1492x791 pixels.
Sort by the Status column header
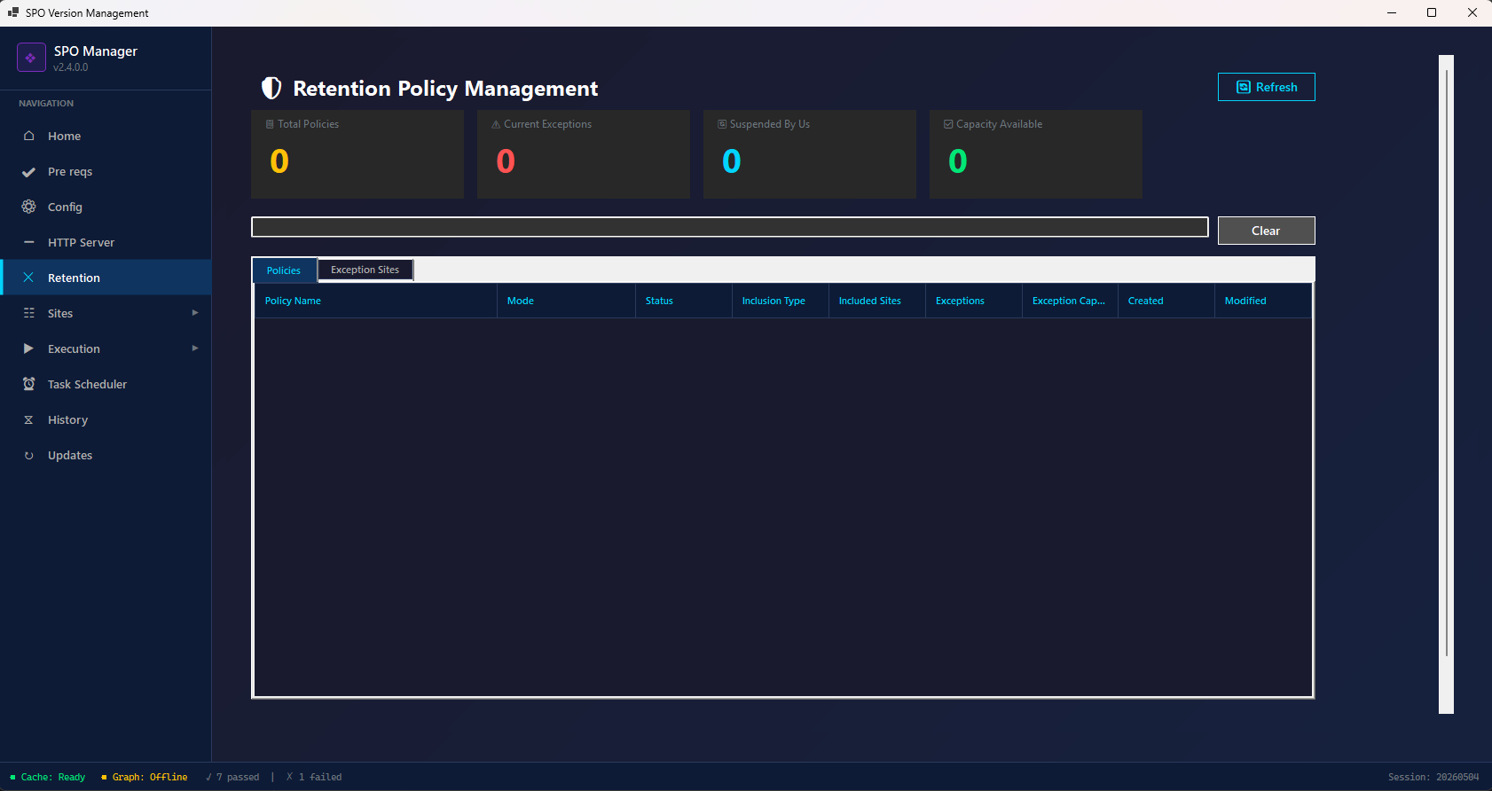pos(683,301)
